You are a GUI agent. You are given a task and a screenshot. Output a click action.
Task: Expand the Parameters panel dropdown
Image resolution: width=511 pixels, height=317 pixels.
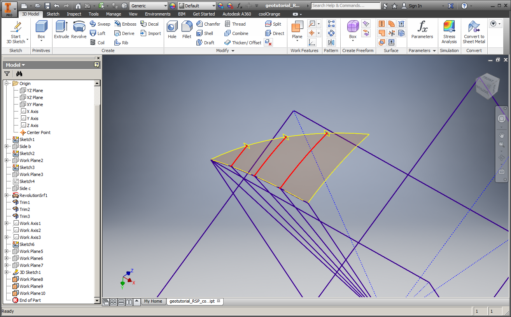pos(434,51)
